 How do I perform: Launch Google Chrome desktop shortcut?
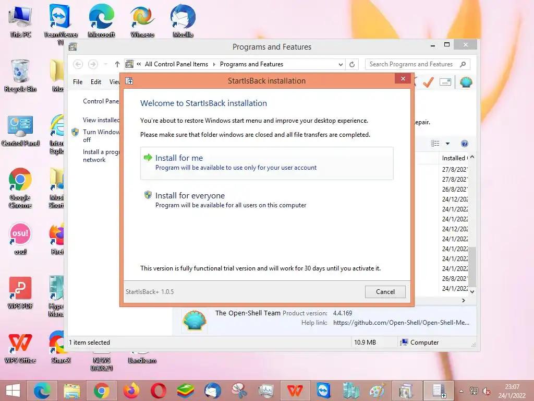tap(20, 187)
